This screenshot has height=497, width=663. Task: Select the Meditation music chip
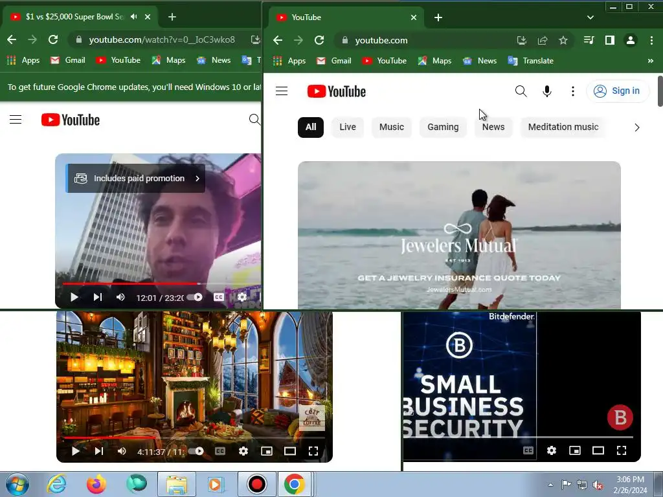[x=563, y=127]
